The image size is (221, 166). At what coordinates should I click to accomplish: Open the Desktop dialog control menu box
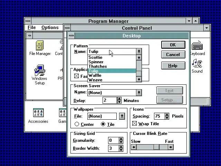[71, 36]
